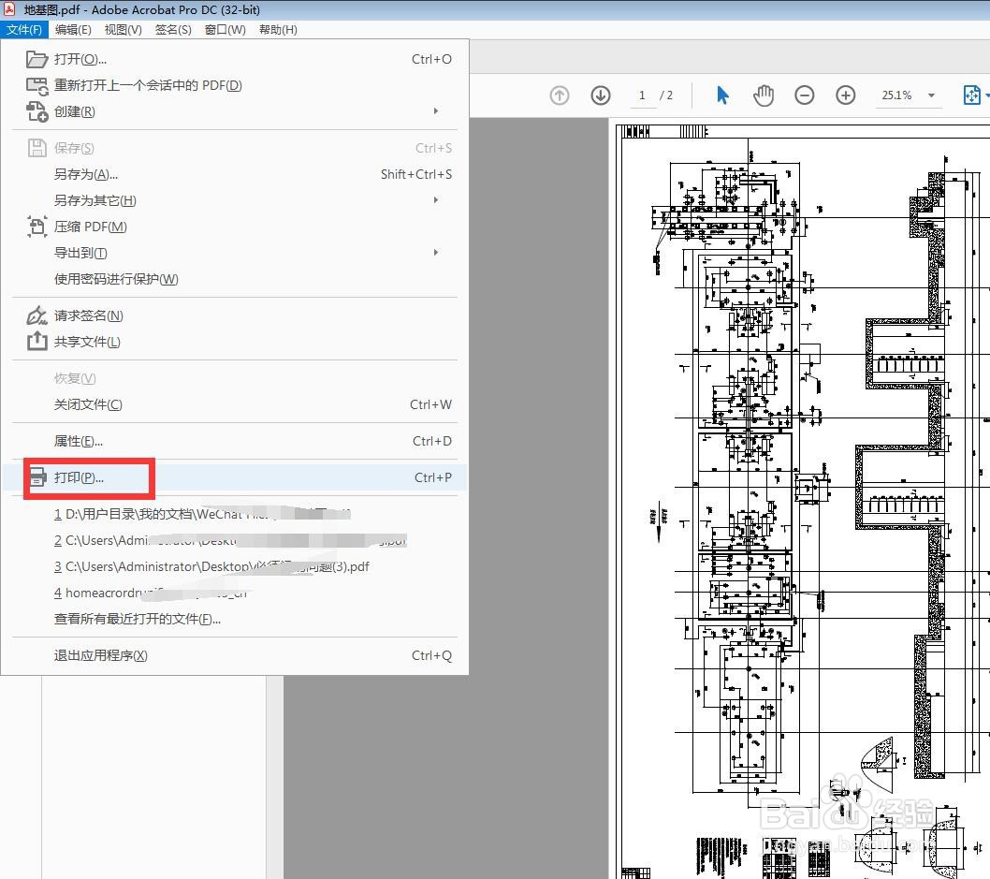
Task: Go to next page arrow button
Action: (x=601, y=95)
